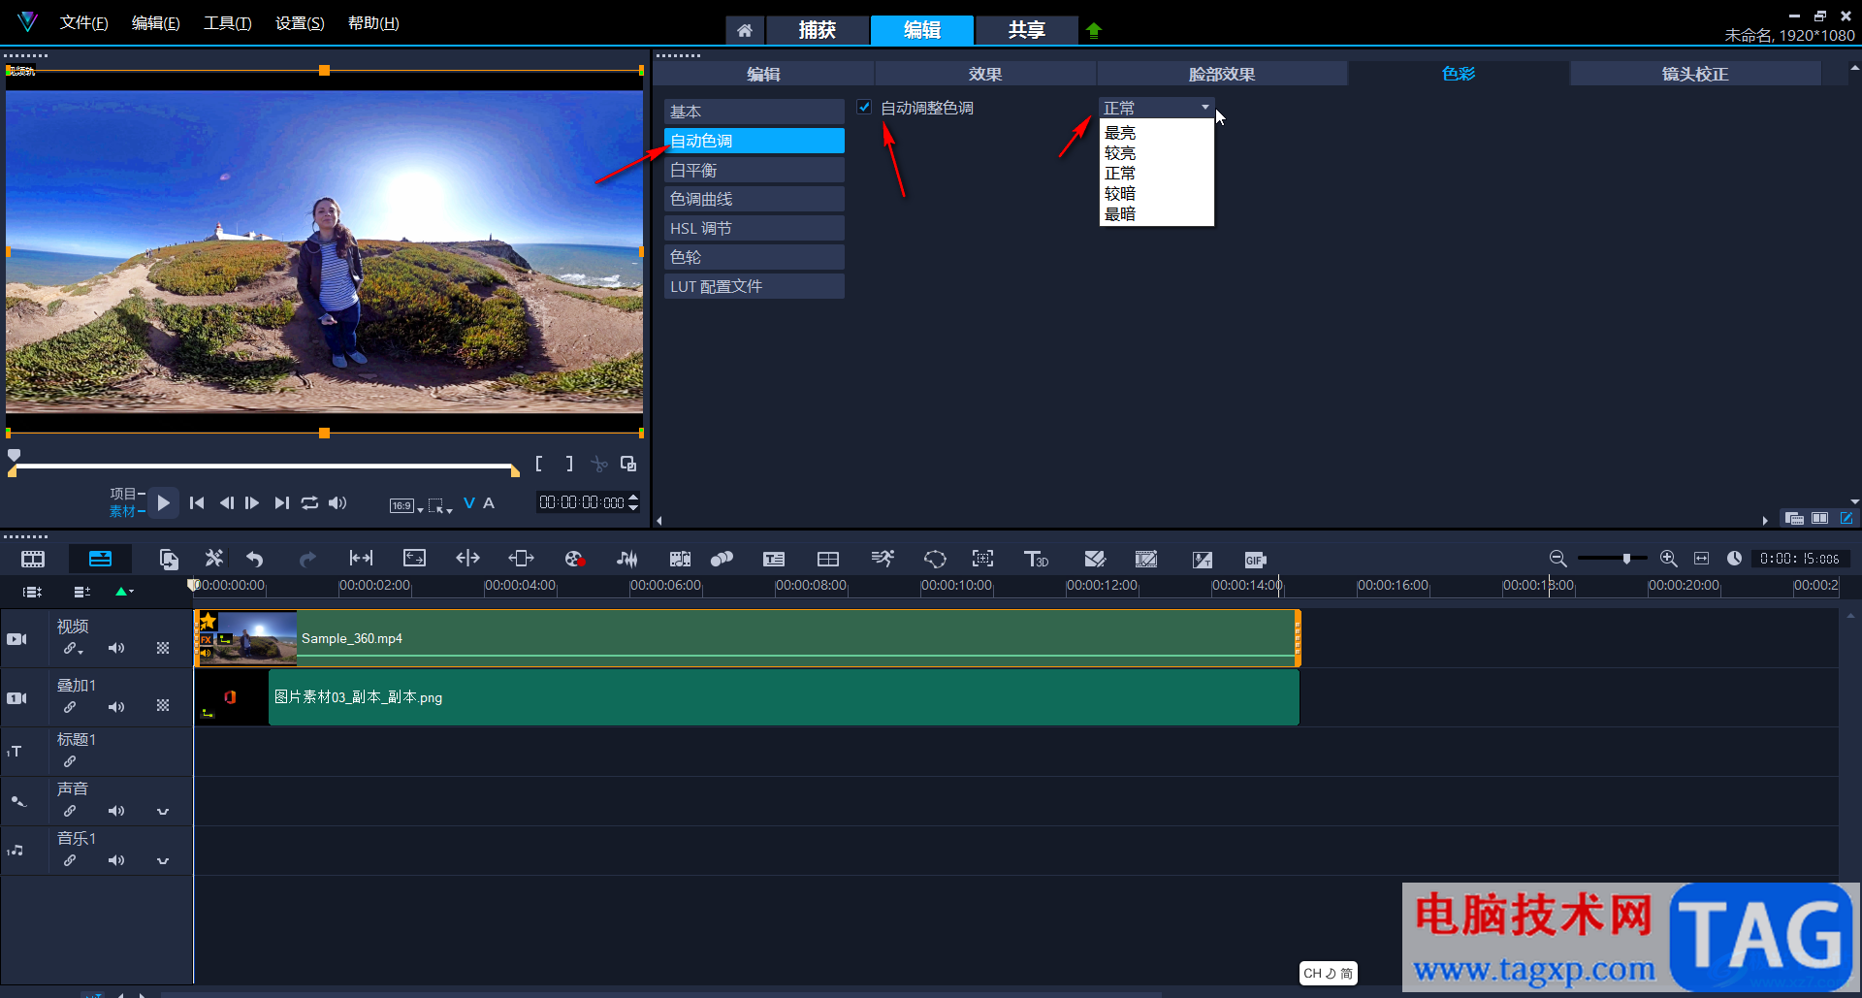Open pan and zoom tool

click(982, 559)
